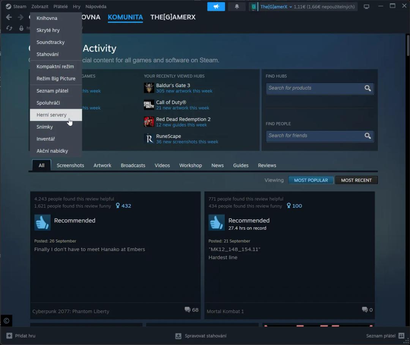This screenshot has height=345, width=410.
Task: Open the comments bubble showing 0
Action: click(x=365, y=310)
